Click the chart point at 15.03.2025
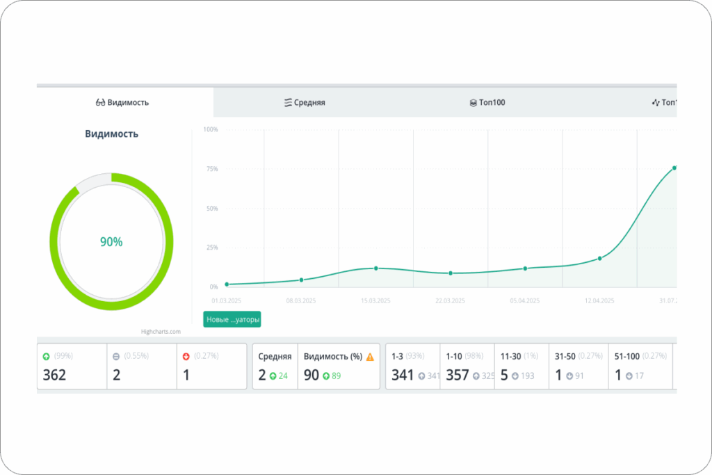 point(376,268)
